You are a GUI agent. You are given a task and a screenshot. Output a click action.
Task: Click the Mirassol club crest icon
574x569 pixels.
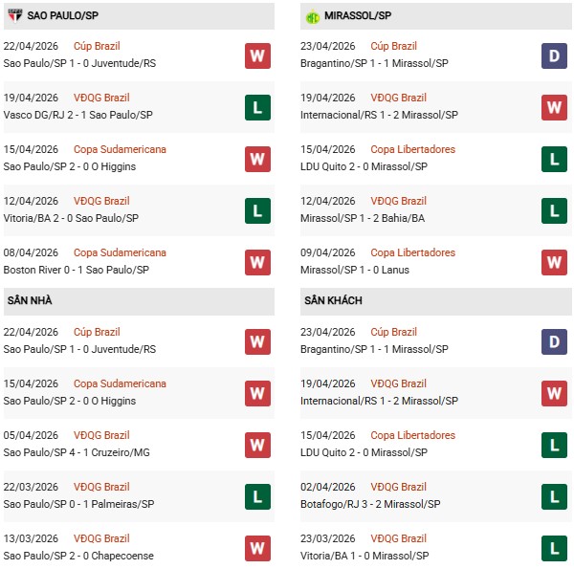(312, 16)
